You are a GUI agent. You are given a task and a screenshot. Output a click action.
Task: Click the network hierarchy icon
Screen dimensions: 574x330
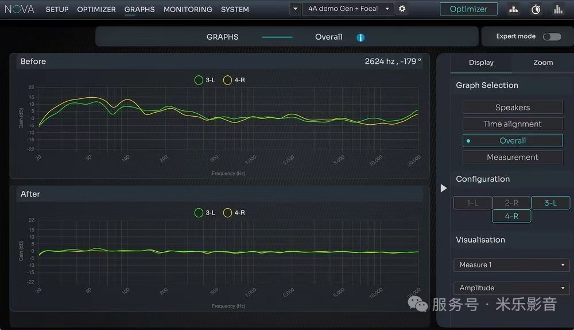coord(513,9)
